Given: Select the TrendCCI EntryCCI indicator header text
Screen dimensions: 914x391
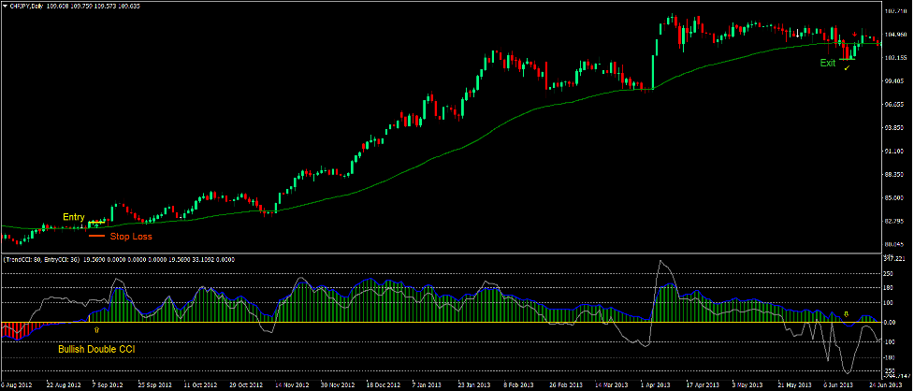Looking at the screenshot, I should click(x=42, y=258).
